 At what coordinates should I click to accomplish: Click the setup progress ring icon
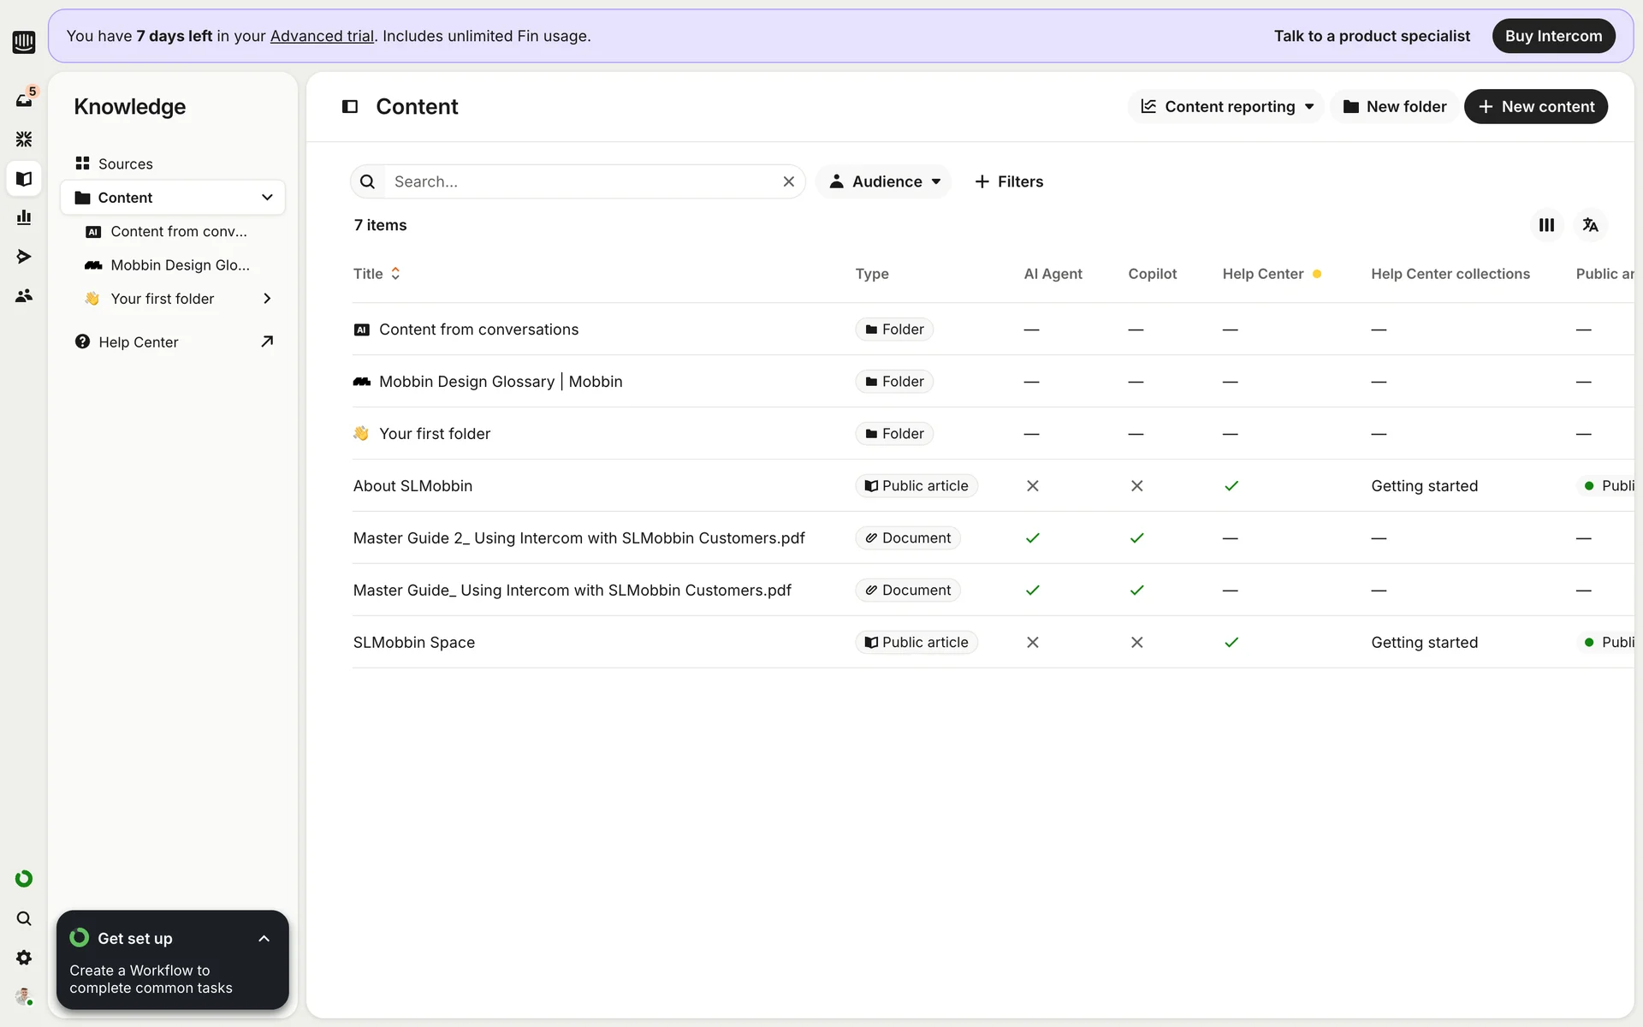24,879
